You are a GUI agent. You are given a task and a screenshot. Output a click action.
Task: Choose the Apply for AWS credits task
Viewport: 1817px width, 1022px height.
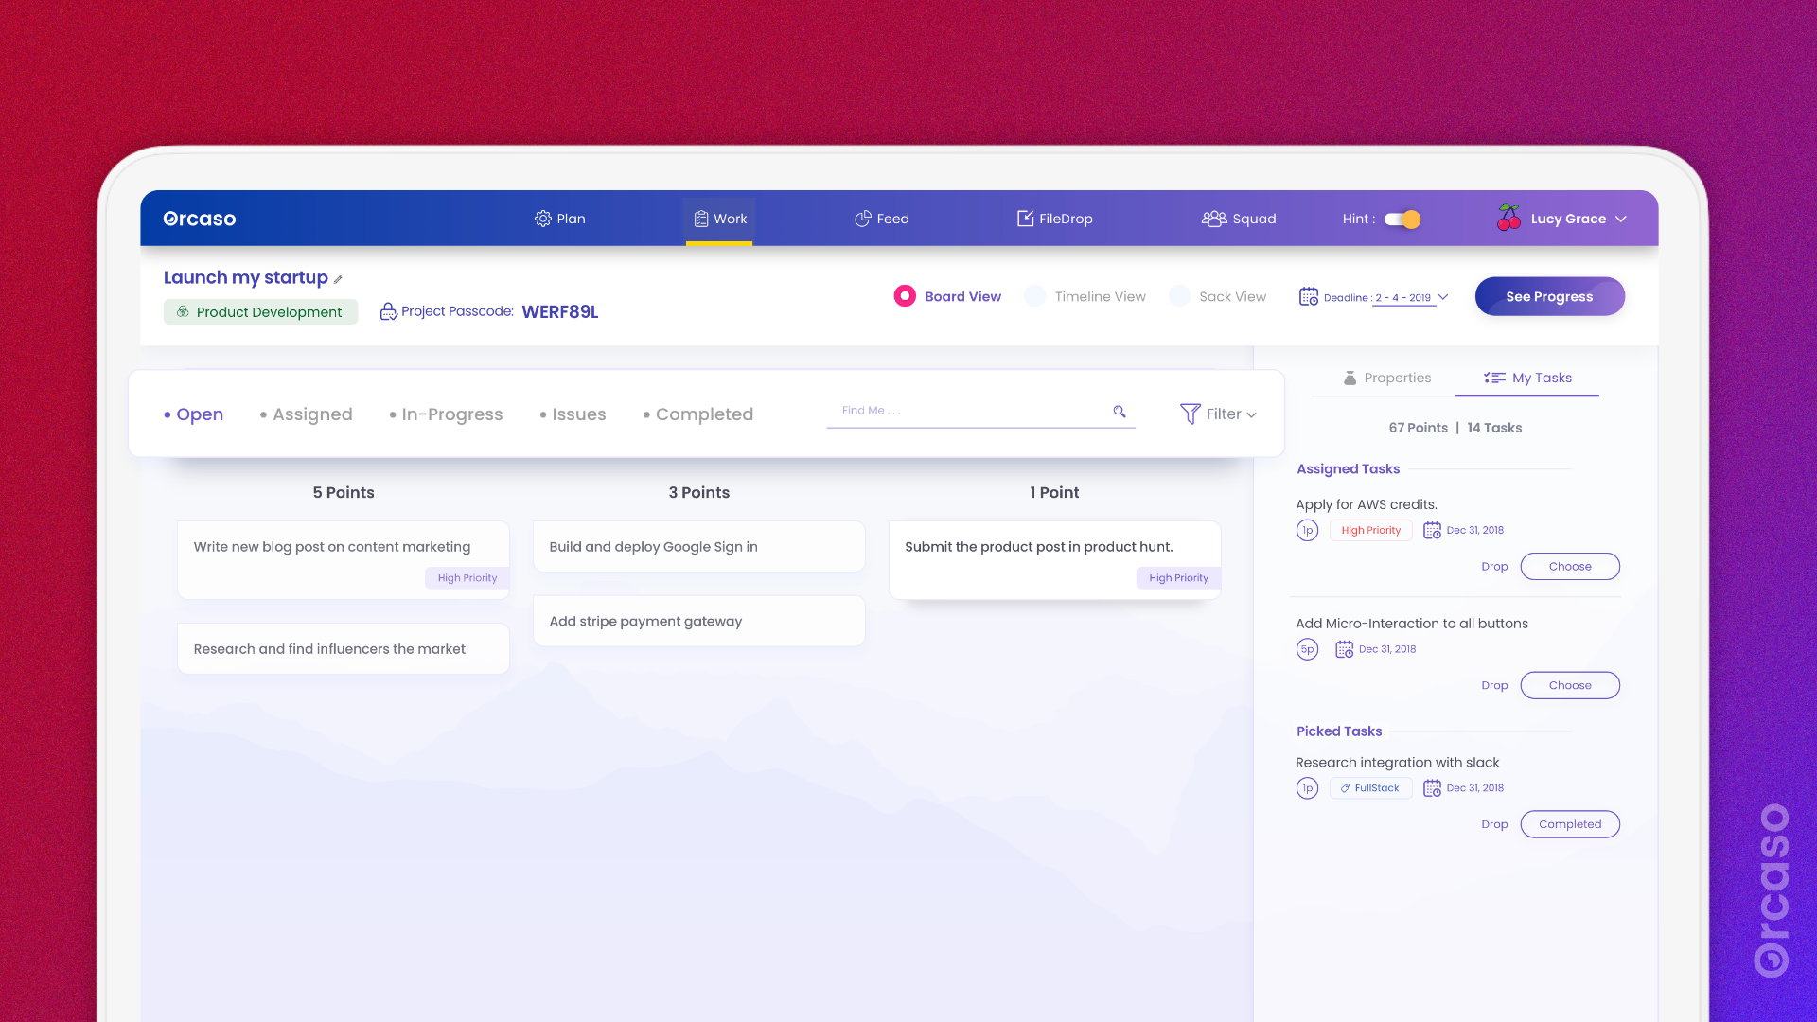click(1569, 566)
